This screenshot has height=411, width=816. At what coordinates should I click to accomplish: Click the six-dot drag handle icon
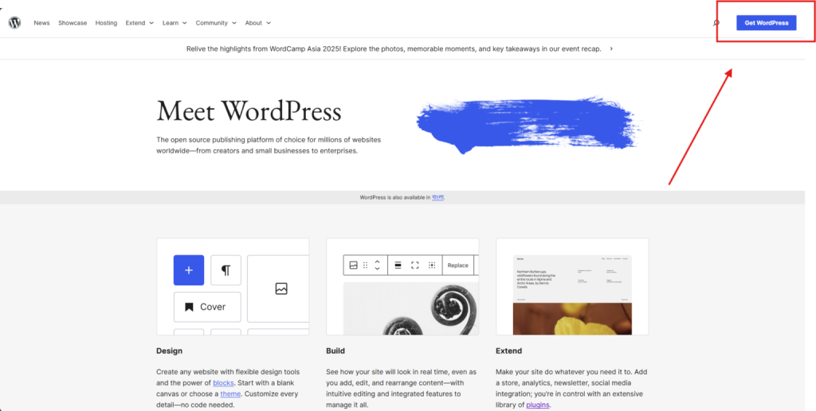tap(365, 266)
